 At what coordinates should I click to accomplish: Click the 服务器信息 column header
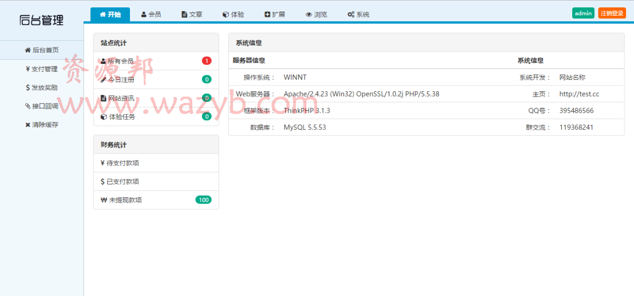pyautogui.click(x=249, y=61)
